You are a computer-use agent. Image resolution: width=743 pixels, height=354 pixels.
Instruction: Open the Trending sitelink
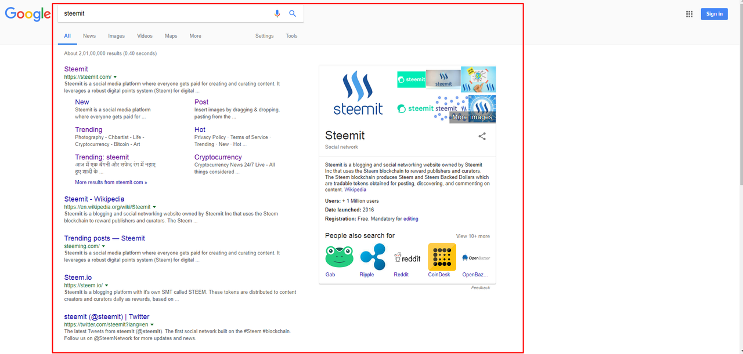(x=88, y=130)
